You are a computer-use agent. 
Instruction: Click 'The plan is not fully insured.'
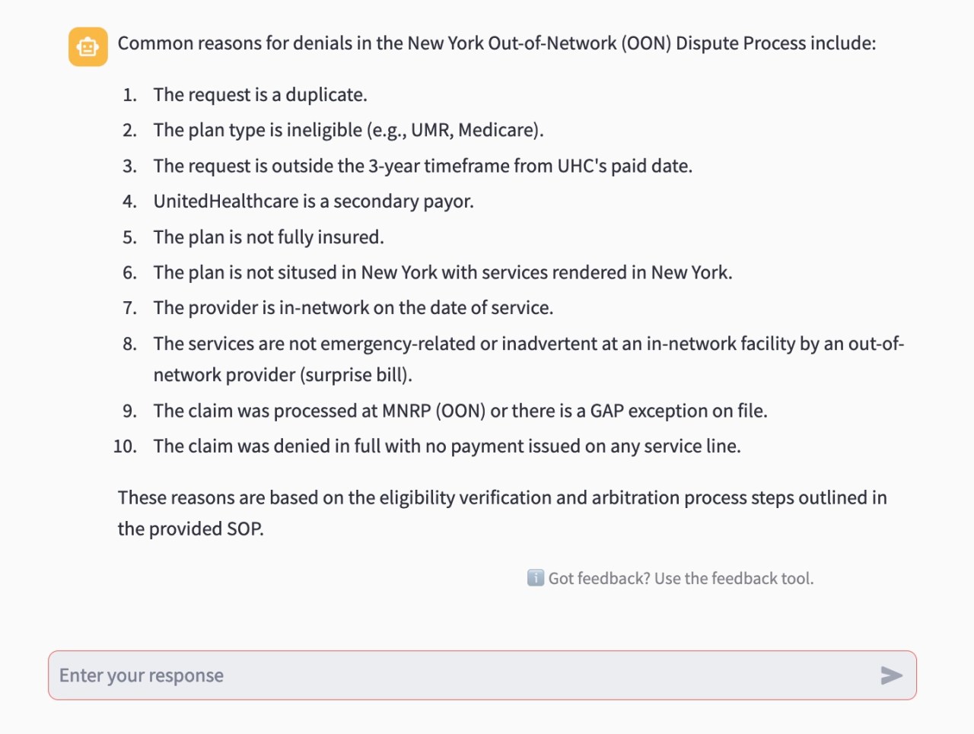(268, 237)
